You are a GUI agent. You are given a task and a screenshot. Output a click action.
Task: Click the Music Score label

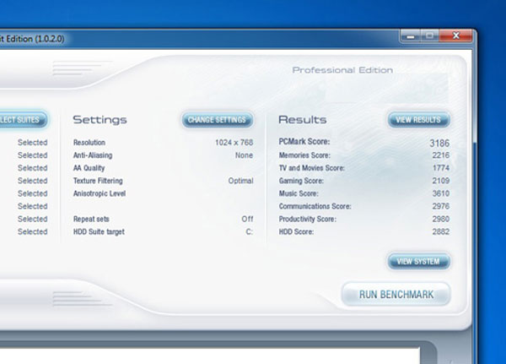[x=299, y=193]
